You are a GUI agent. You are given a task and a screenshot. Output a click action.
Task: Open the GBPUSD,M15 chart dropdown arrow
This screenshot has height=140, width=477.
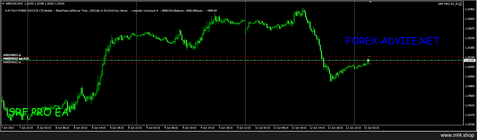(3, 3)
